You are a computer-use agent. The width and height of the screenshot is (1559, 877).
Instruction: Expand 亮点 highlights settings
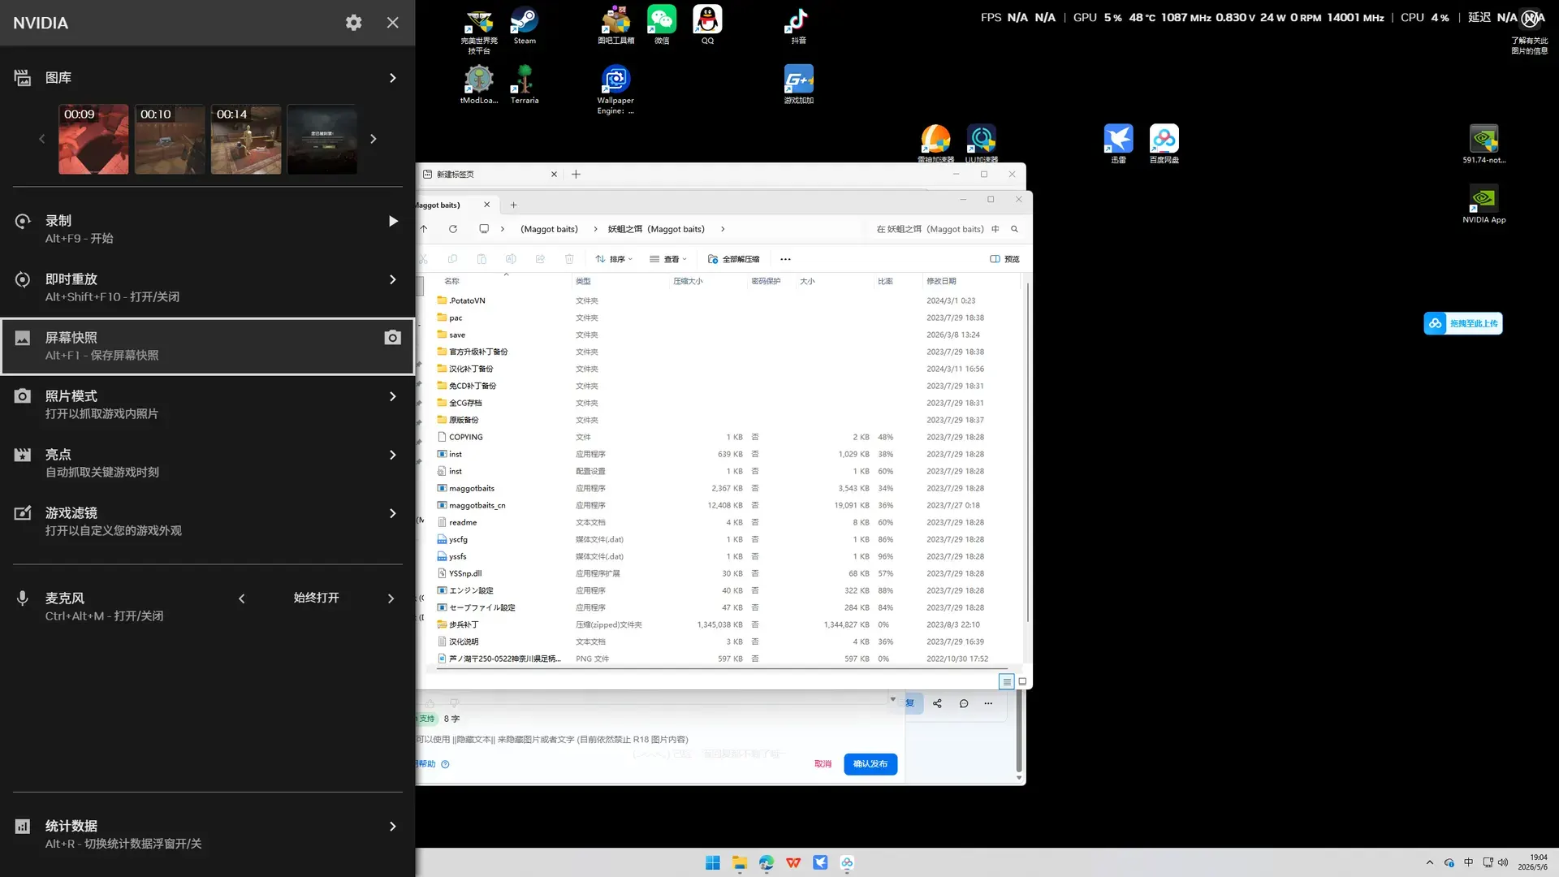point(393,455)
